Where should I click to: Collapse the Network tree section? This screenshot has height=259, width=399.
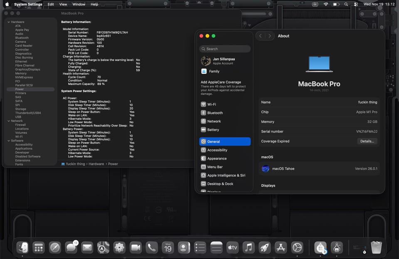click(8, 121)
